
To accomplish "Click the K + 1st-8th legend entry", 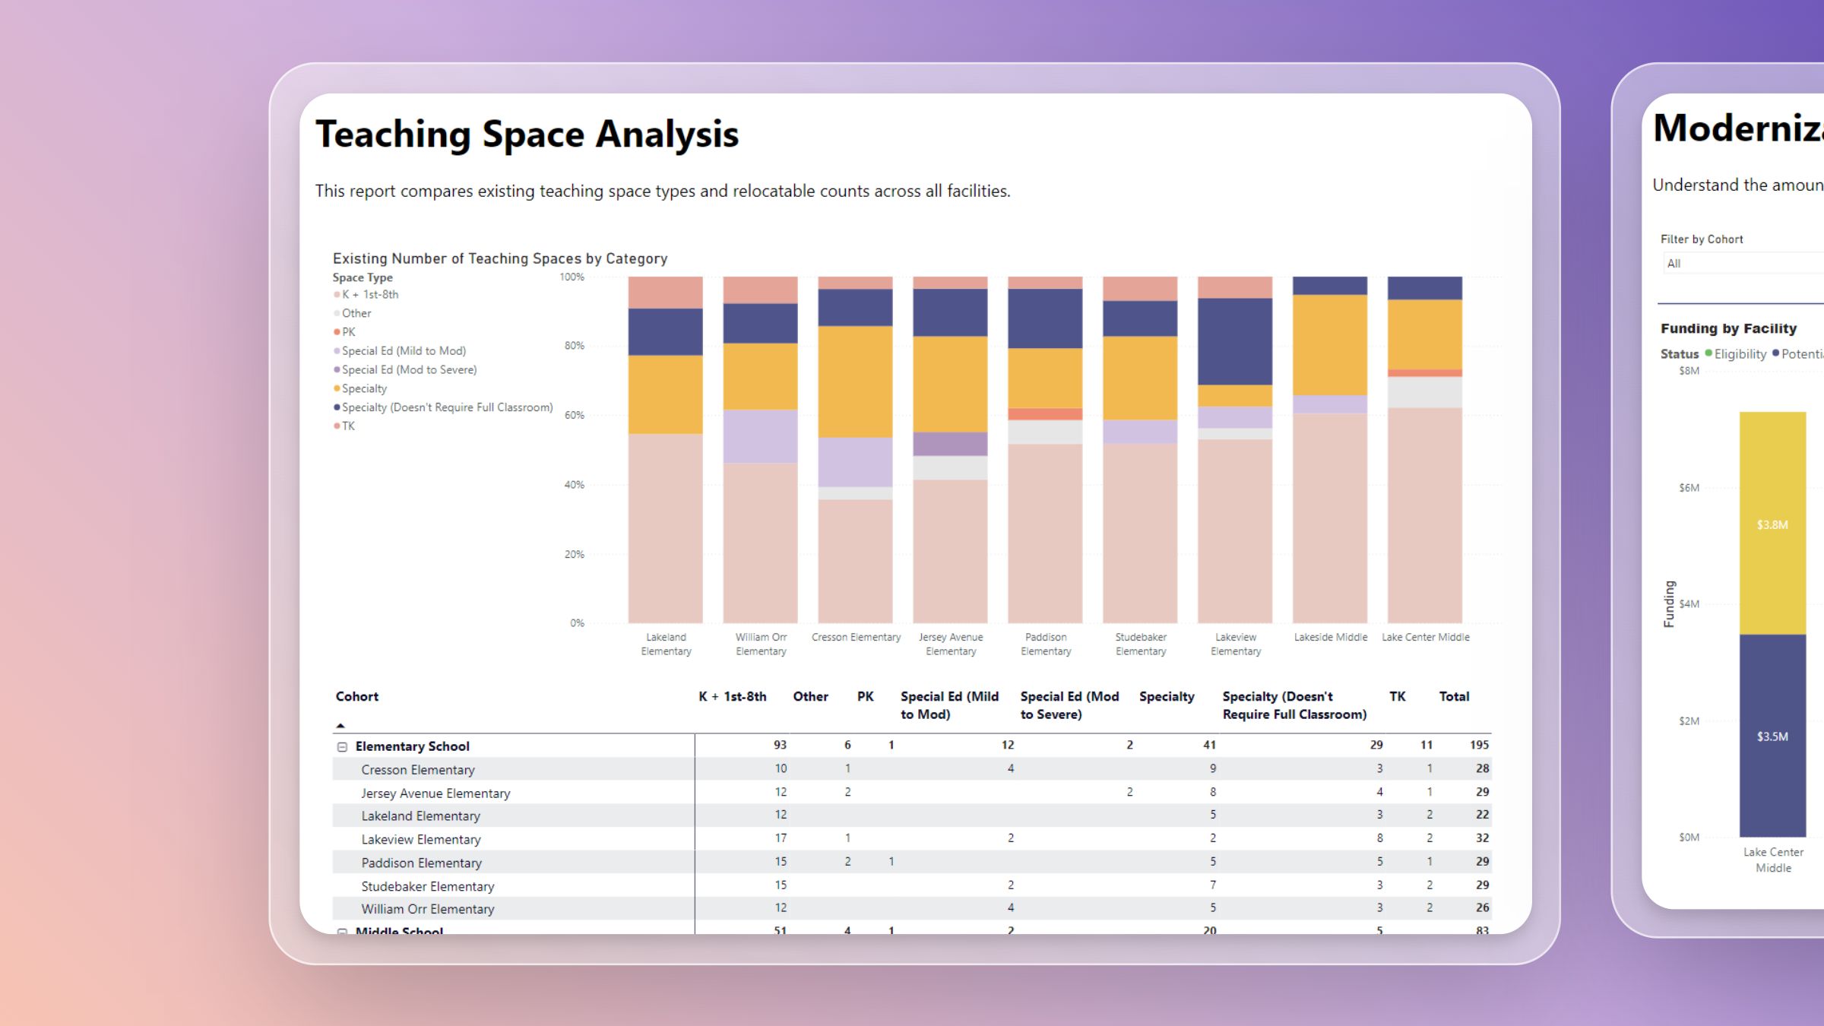I will [369, 295].
